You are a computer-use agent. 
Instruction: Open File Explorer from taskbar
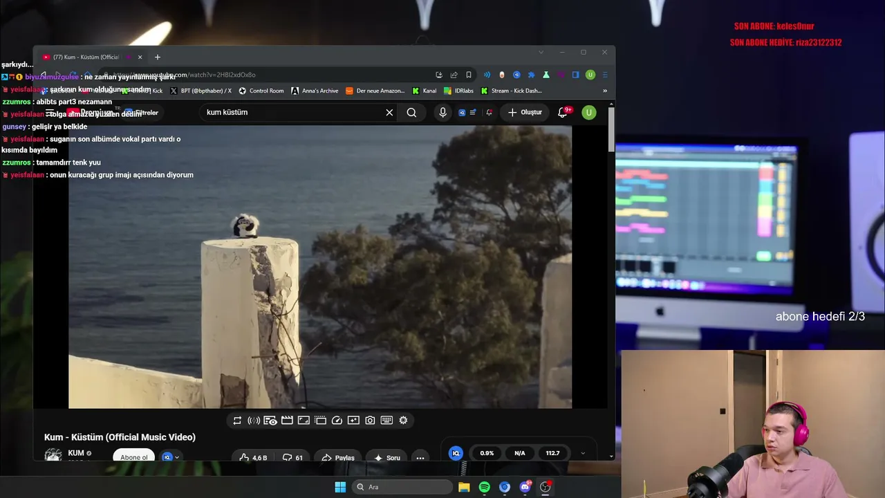[x=464, y=487]
